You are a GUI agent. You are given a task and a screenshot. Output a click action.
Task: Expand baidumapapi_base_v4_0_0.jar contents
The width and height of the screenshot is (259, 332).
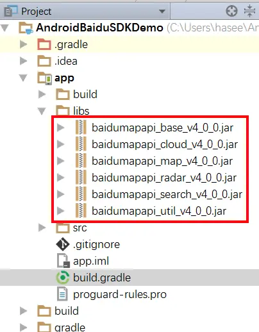[x=61, y=128]
